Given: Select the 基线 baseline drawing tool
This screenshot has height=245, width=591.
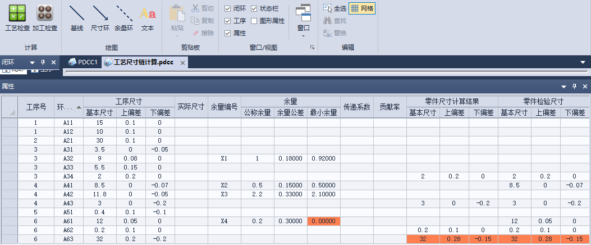Looking at the screenshot, I should pos(77,18).
